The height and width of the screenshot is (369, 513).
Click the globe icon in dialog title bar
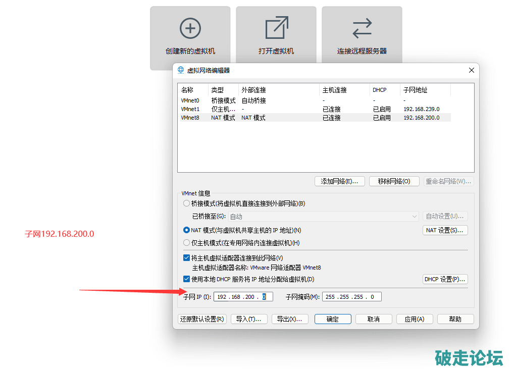click(181, 70)
